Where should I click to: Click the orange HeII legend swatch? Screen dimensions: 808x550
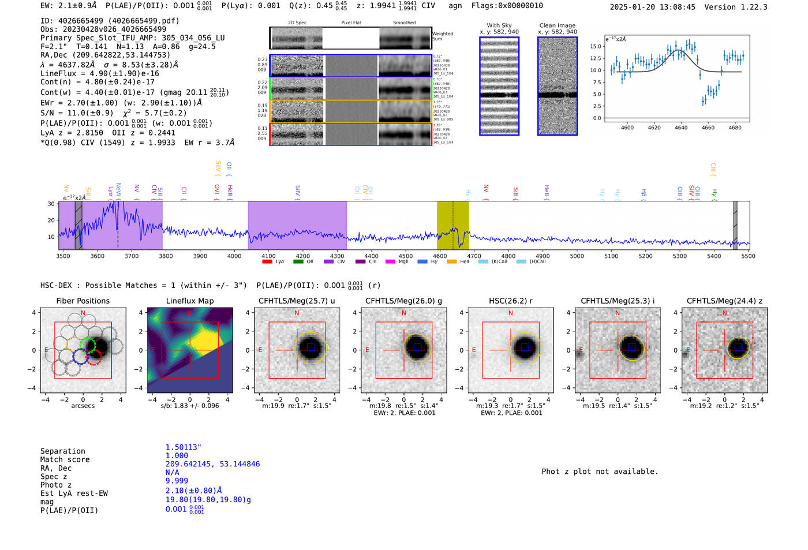451,261
